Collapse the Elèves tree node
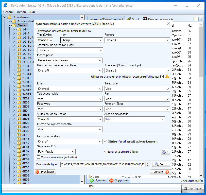 tap(9, 25)
